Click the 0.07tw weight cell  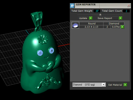click(x=116, y=27)
